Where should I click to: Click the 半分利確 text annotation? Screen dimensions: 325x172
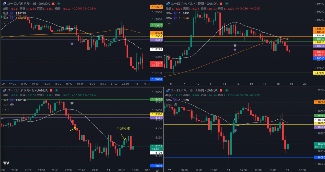tap(123, 129)
